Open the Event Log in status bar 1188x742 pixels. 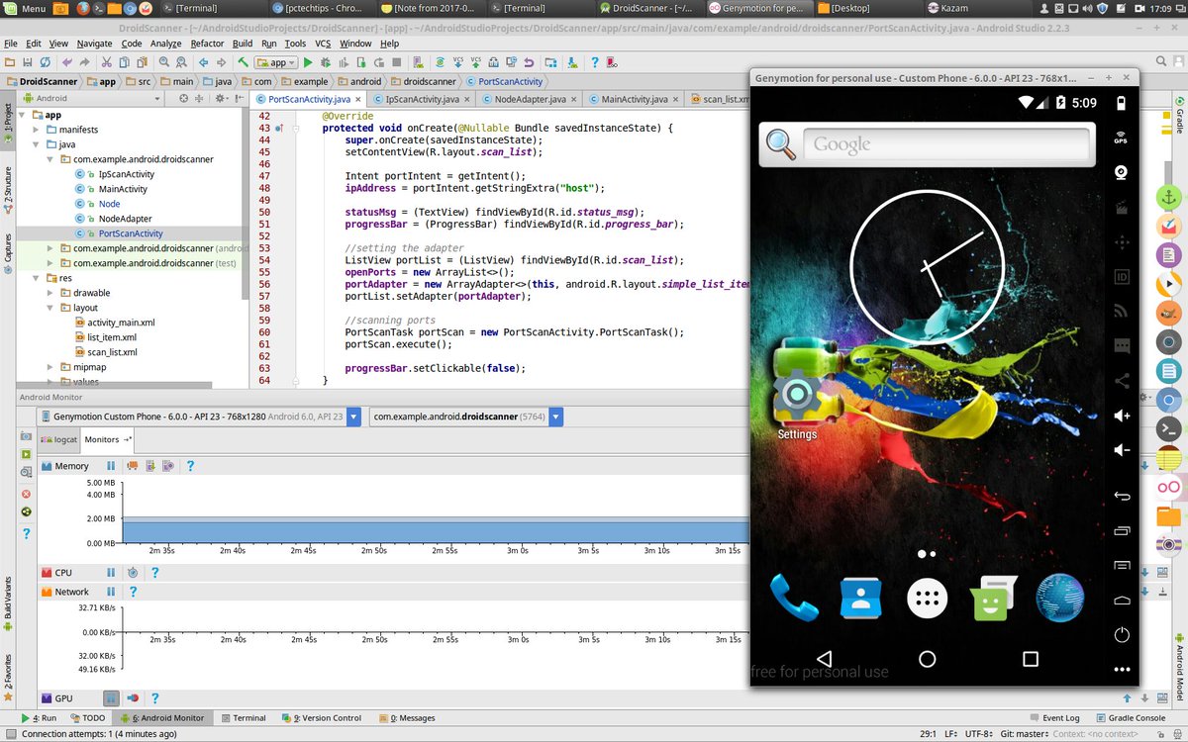[1053, 718]
